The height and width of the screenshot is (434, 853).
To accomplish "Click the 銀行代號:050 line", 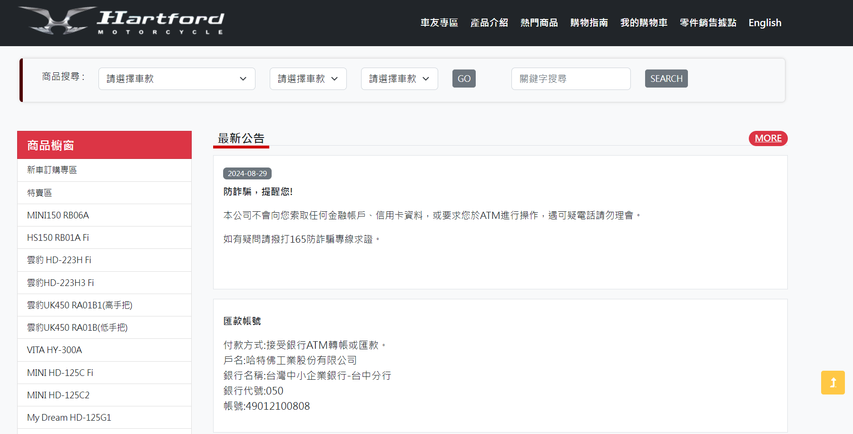I will pyautogui.click(x=254, y=391).
